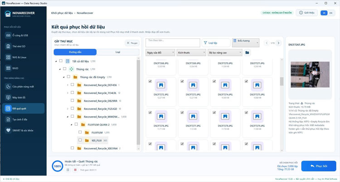
Task: Click the DSCF7275.JPG image icon
Action: coord(257,85)
